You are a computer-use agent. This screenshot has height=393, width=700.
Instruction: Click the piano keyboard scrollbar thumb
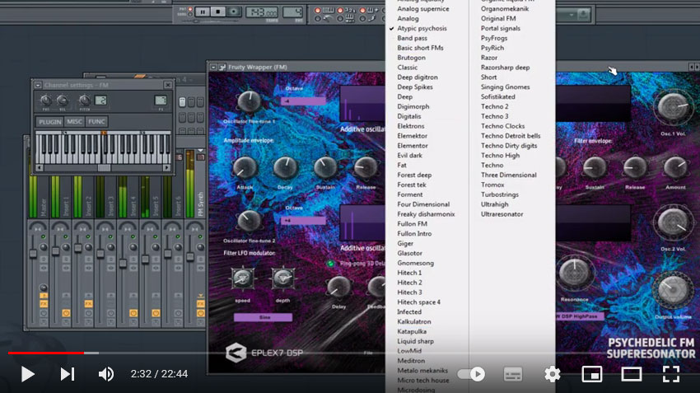click(104, 168)
